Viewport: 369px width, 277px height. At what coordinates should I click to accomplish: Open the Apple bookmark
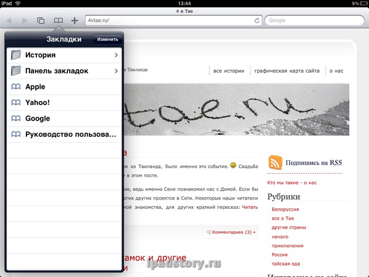pyautogui.click(x=64, y=87)
